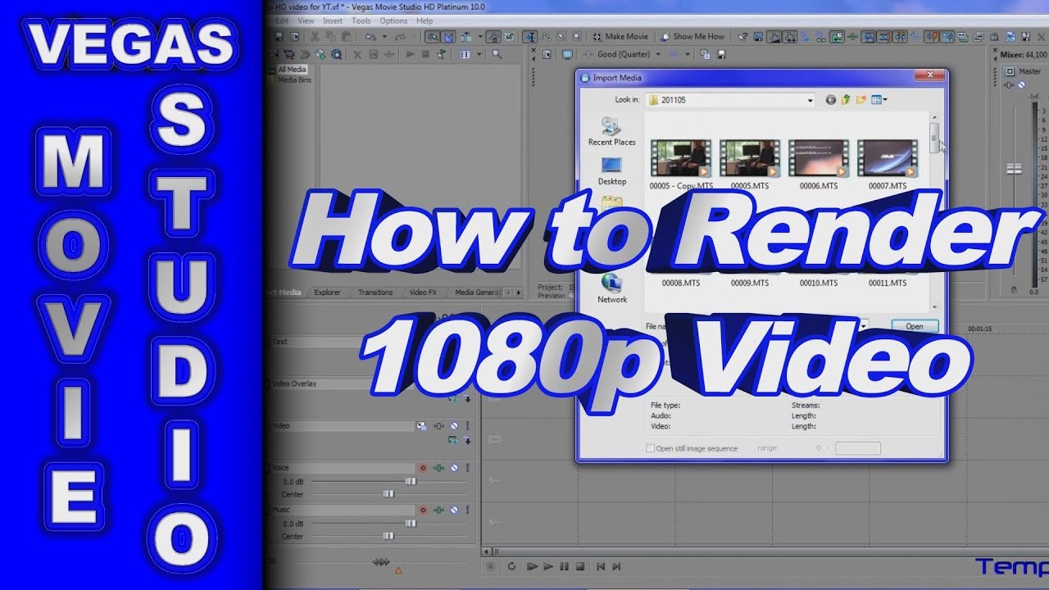Click Save Snapshot to File icon
Screen dimensions: 1049x590
pyautogui.click(x=721, y=54)
